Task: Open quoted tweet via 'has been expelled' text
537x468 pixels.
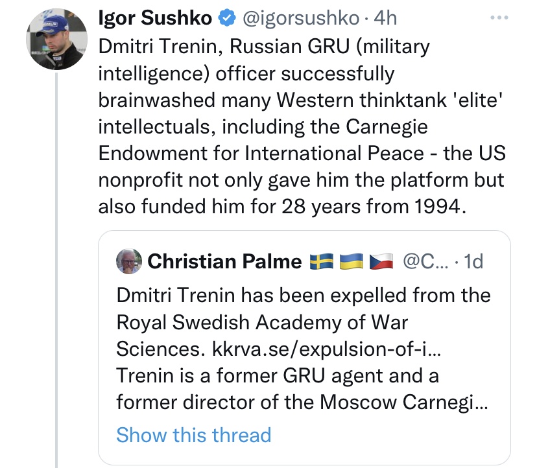Action: click(x=304, y=296)
